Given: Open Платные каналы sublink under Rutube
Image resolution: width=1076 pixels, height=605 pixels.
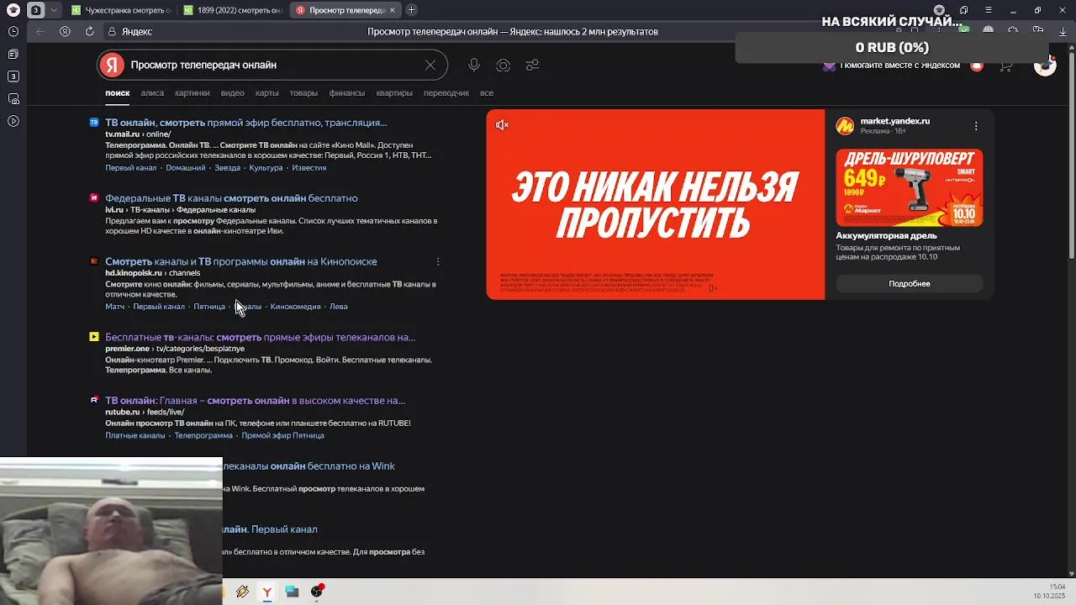Looking at the screenshot, I should (135, 435).
